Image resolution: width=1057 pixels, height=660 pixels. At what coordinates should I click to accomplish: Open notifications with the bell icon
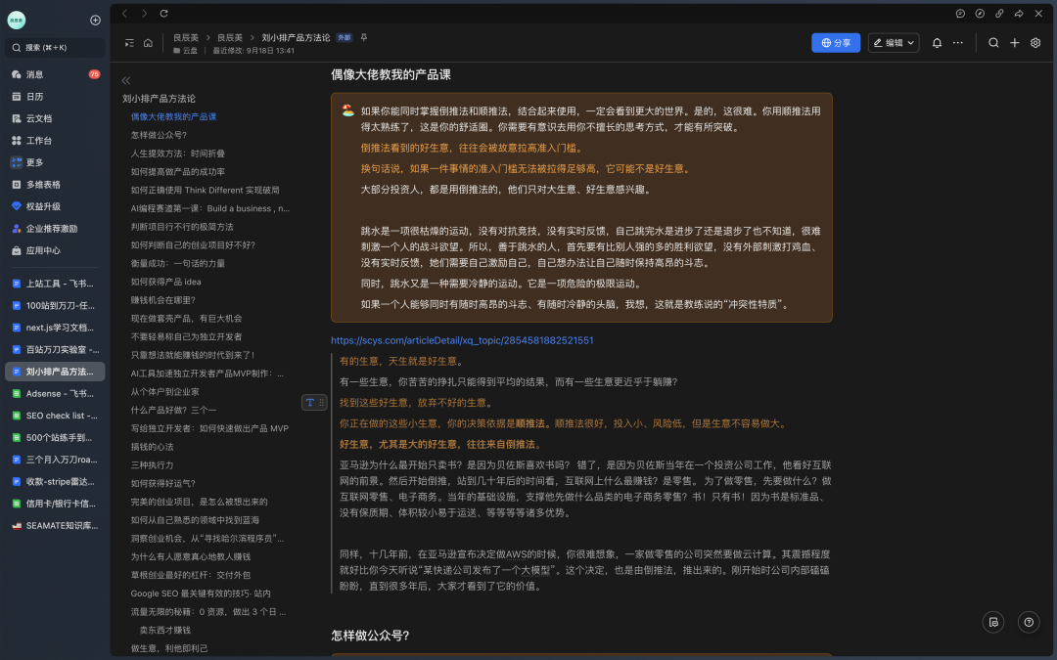coord(937,42)
